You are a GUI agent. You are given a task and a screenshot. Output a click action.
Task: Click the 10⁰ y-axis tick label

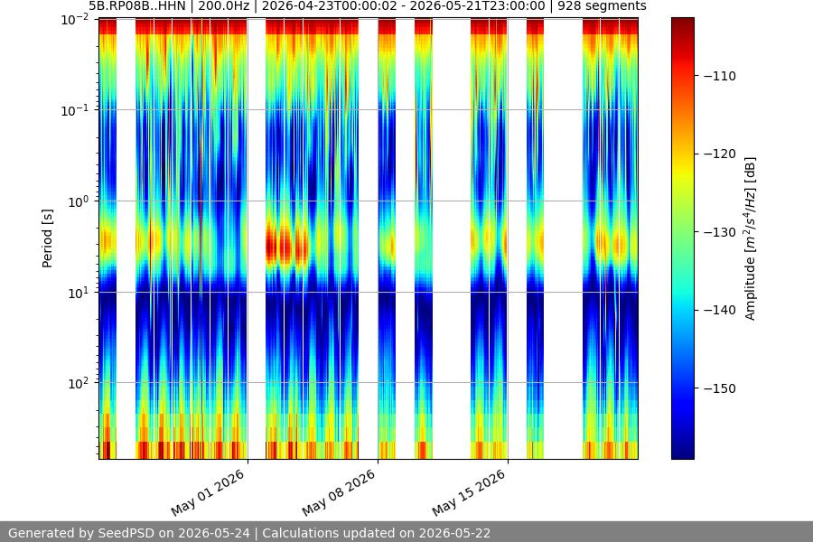tap(79, 201)
